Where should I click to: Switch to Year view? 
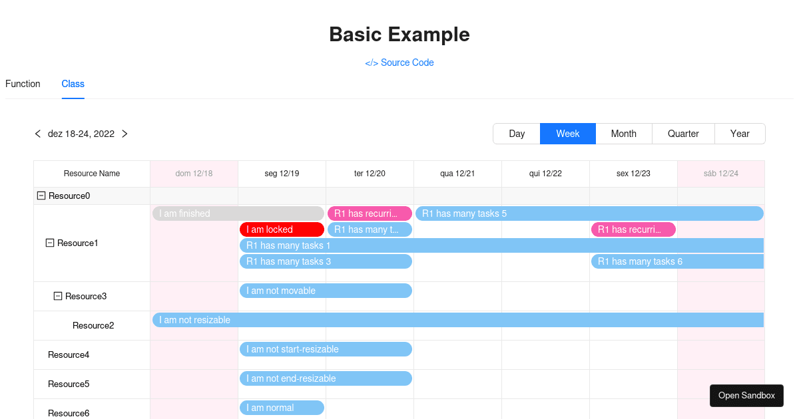pyautogui.click(x=740, y=134)
